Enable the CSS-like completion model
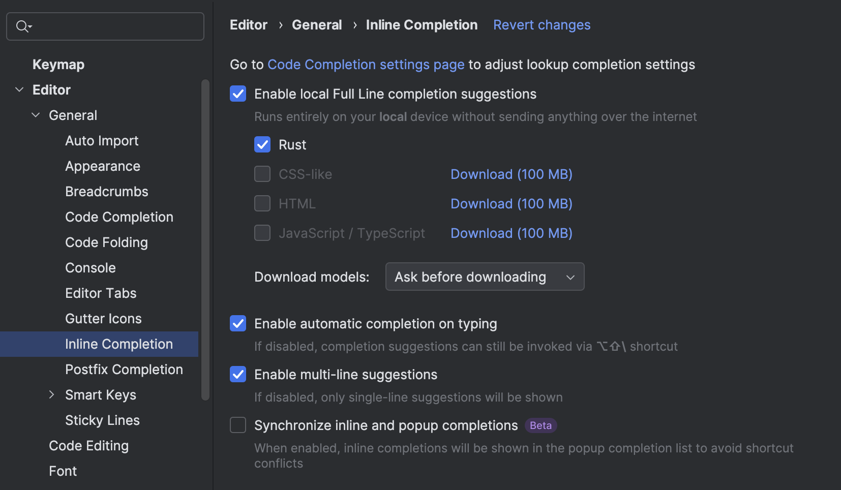 click(x=262, y=174)
